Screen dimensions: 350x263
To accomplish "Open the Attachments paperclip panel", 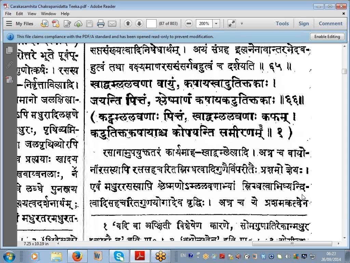I will tap(9, 65).
